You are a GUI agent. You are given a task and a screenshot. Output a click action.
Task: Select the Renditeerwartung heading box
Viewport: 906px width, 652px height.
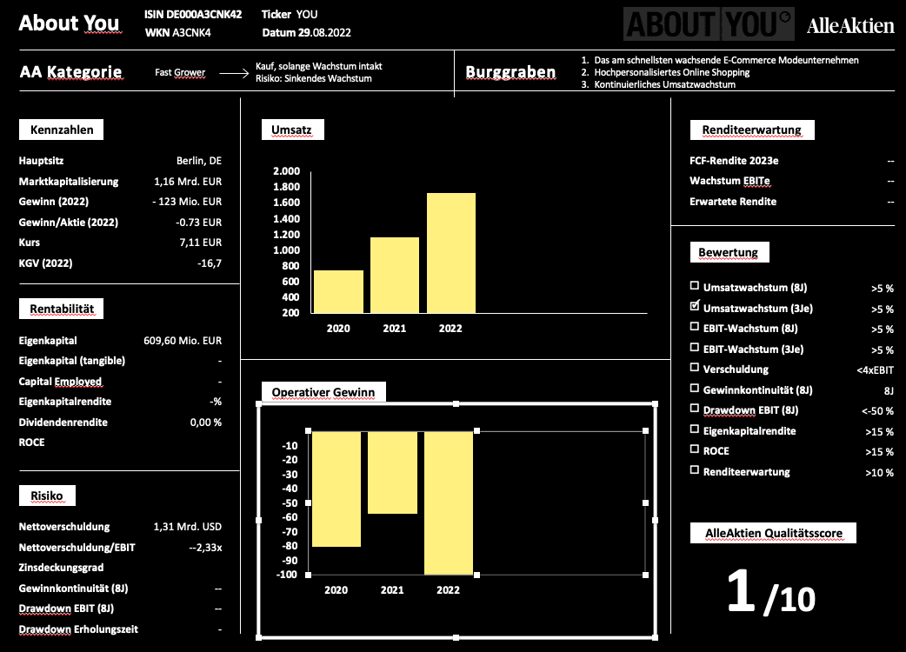click(752, 130)
